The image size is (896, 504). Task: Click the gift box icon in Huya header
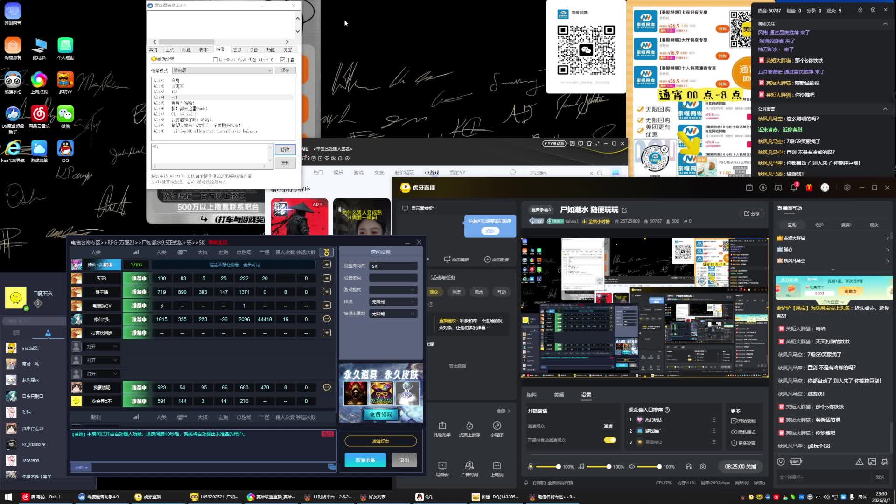[809, 188]
